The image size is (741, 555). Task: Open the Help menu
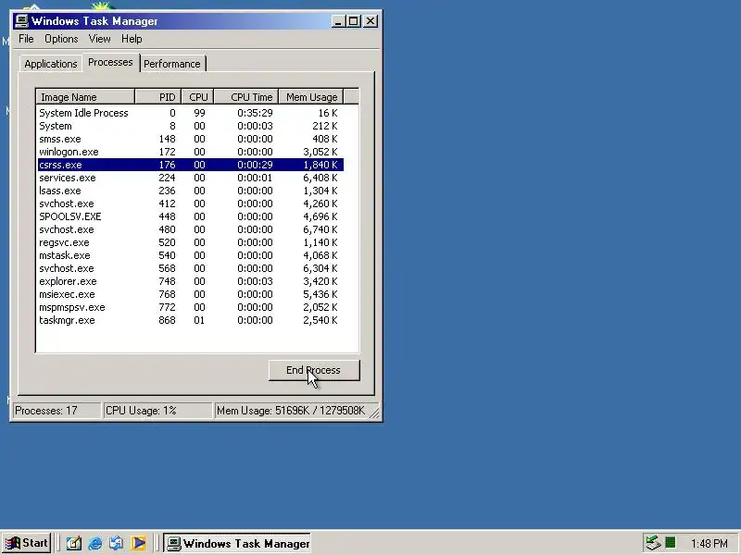[132, 39]
